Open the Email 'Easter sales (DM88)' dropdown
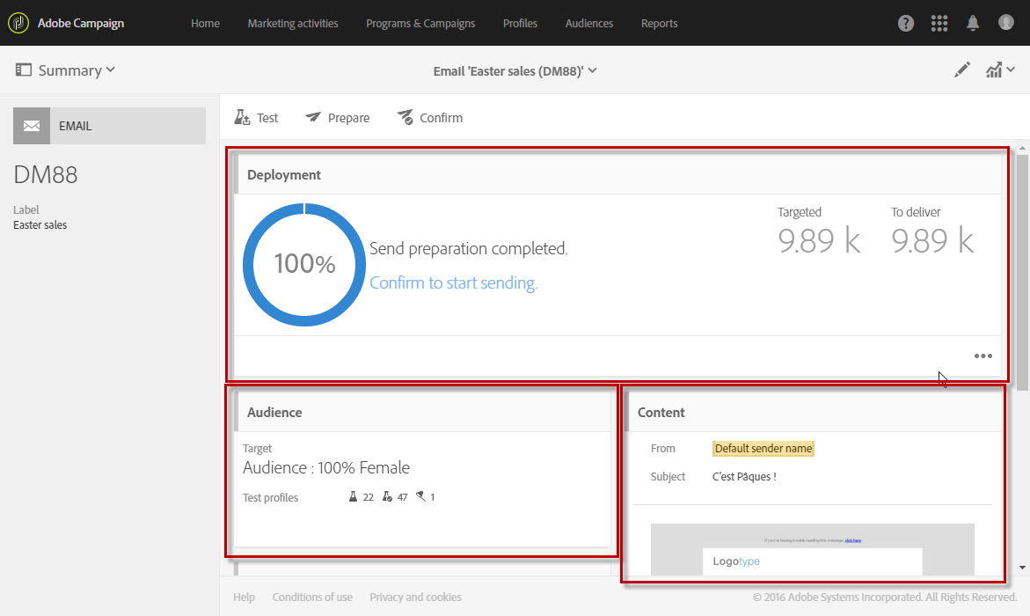 515,70
